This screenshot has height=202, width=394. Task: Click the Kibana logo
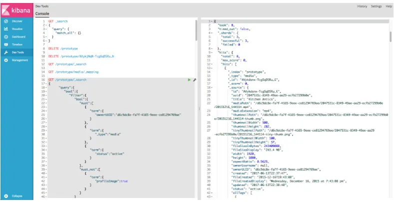pos(16,10)
